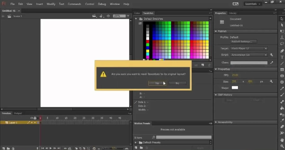The width and height of the screenshot is (285, 150).
Task: Select the Line tool
Action: (x=282, y=63)
